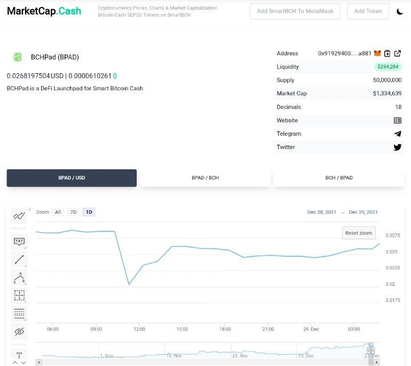Click the MarketCap.Cash logo

click(x=44, y=11)
